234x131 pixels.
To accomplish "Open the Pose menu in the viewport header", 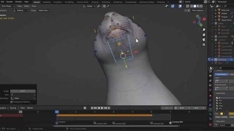I will (34, 6).
